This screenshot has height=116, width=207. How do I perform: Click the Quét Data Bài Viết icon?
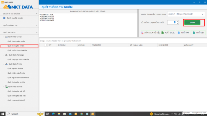(x=6, y=87)
